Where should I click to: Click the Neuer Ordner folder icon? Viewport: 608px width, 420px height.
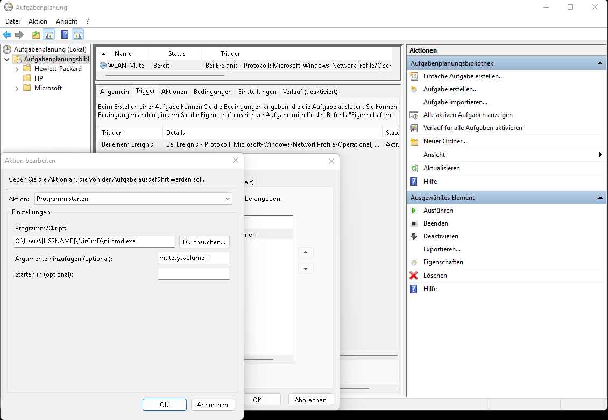(x=414, y=141)
